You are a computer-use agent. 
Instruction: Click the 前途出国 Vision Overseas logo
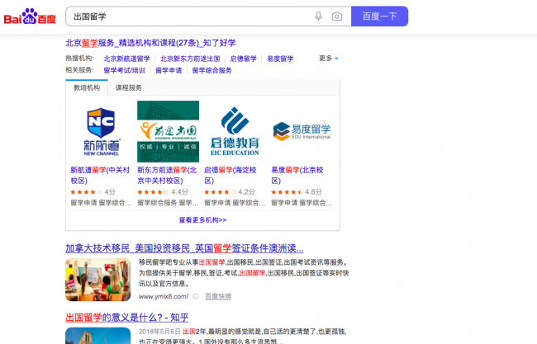point(169,131)
